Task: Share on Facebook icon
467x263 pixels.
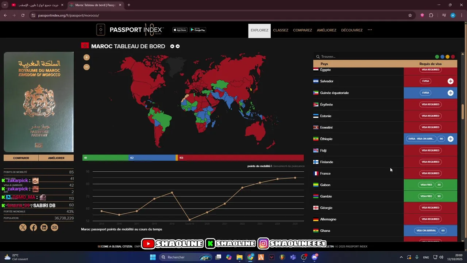Action: click(x=34, y=228)
